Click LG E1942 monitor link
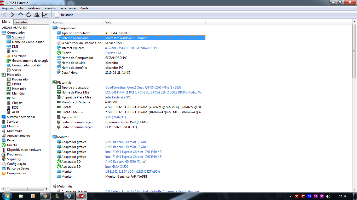This screenshot has width=357, height=200. point(133,172)
